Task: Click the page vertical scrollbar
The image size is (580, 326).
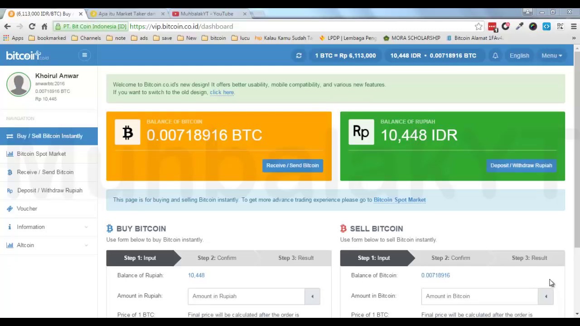Action: (x=577, y=149)
